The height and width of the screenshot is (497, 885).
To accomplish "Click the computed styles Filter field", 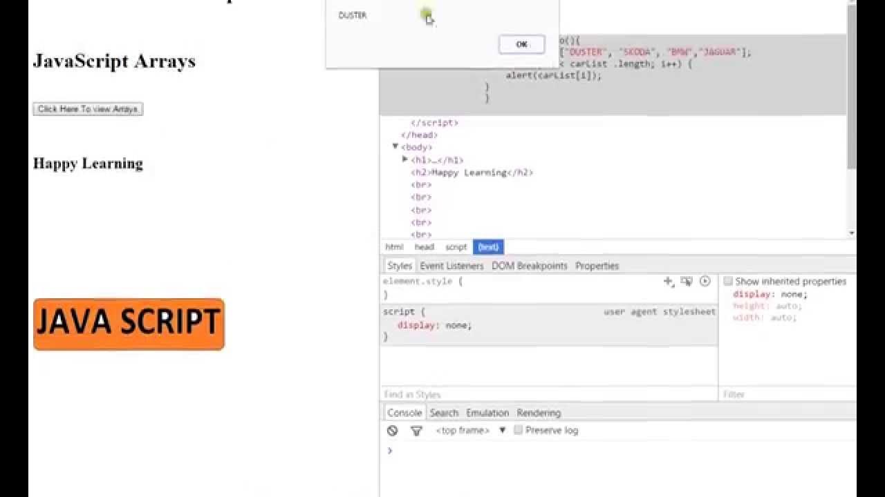I will [788, 394].
